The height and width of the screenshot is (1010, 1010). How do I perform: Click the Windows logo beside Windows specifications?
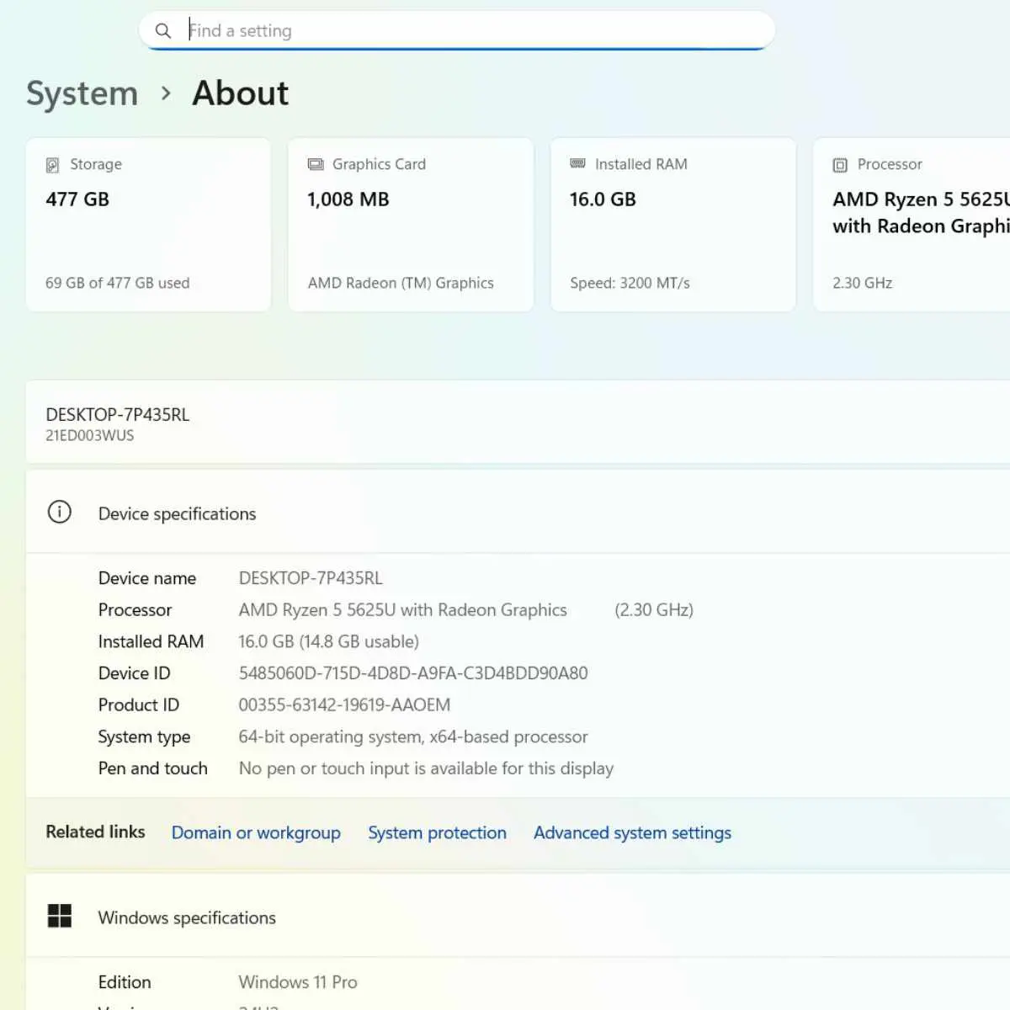coord(60,916)
